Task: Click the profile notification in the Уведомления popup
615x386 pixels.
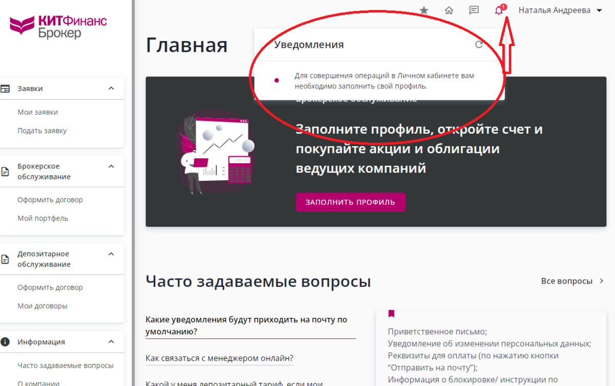Action: coord(386,80)
